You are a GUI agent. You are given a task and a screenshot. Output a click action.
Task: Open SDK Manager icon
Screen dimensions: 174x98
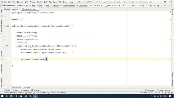(165, 5)
